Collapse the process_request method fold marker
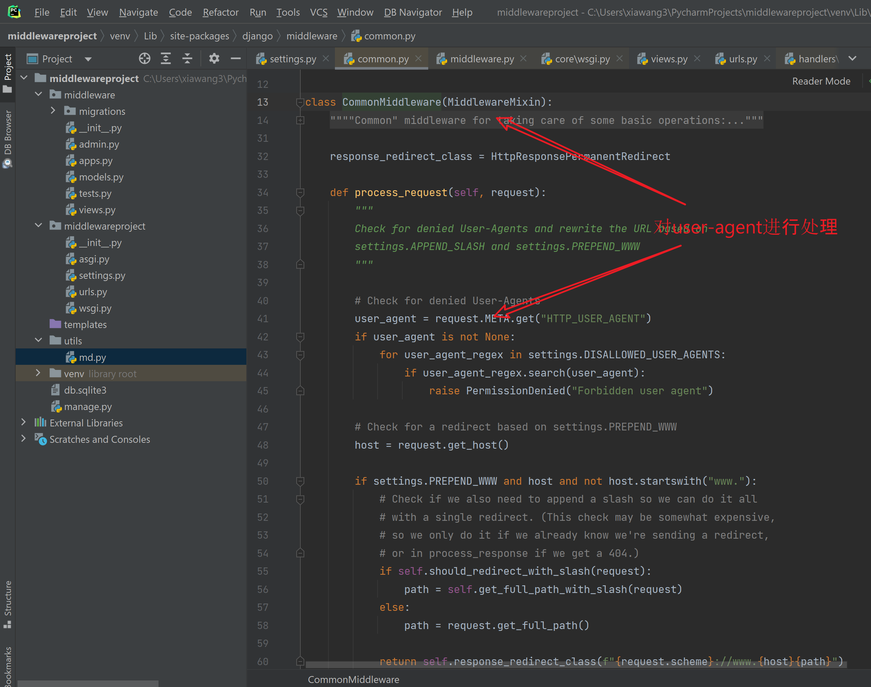The image size is (871, 687). [x=300, y=193]
